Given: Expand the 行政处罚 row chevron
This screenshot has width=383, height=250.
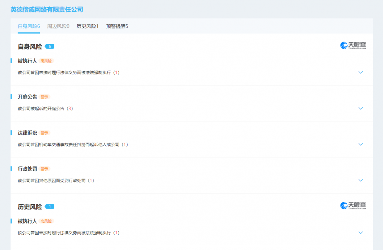Looking at the screenshot, I should click(360, 181).
